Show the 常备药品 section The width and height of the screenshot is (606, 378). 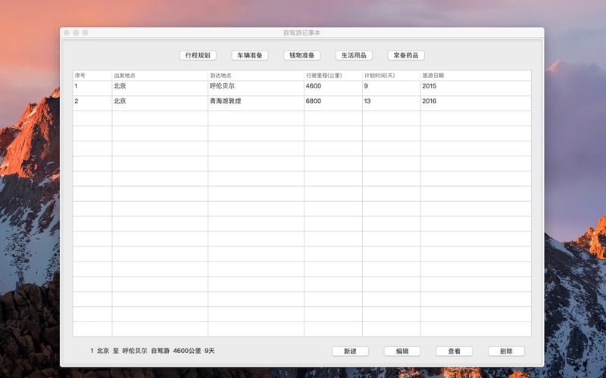(x=406, y=55)
